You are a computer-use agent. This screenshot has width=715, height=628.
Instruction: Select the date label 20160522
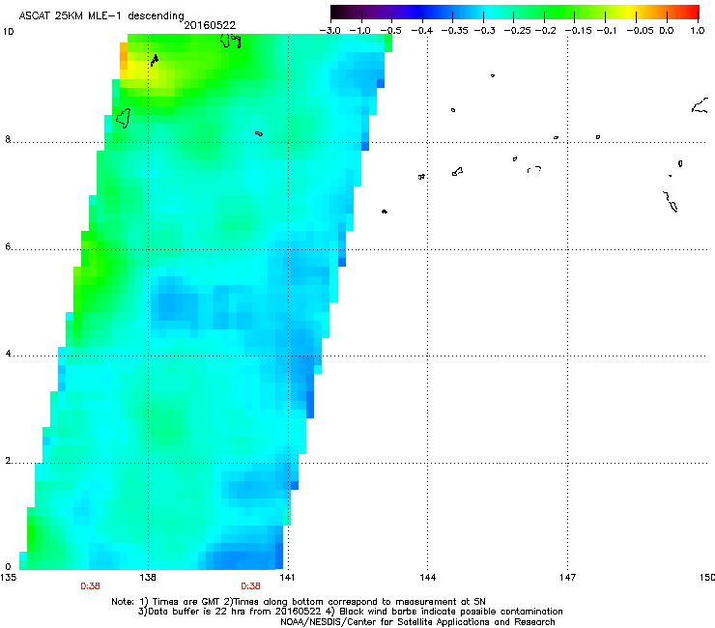click(x=210, y=25)
